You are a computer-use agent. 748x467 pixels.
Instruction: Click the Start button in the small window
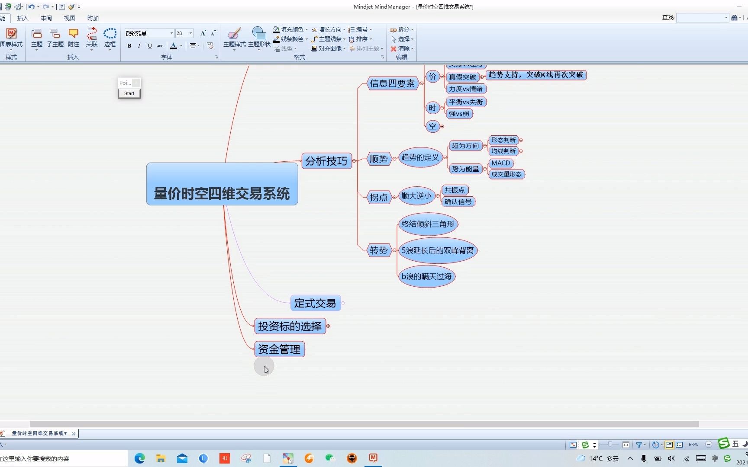pyautogui.click(x=129, y=93)
